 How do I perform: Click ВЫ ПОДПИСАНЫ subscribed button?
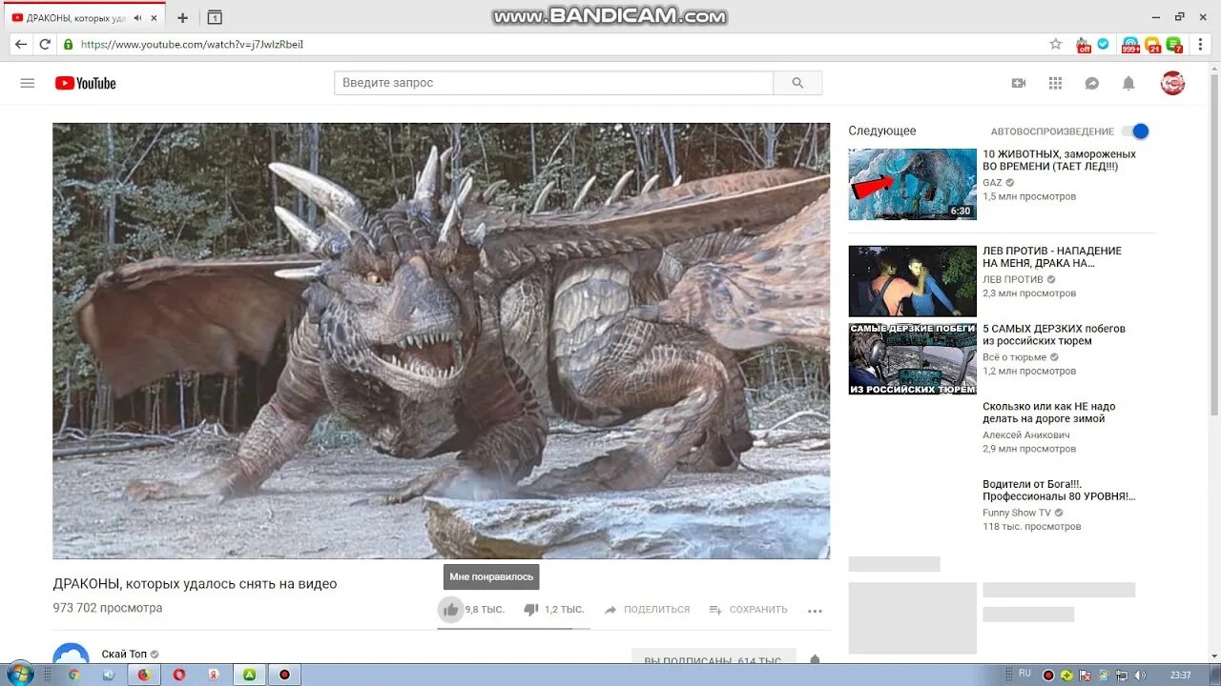coord(714,656)
